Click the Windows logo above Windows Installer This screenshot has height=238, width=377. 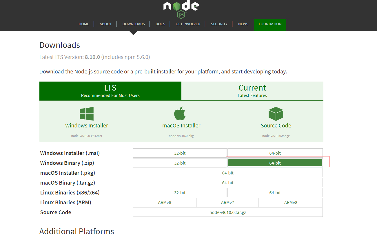pos(87,113)
